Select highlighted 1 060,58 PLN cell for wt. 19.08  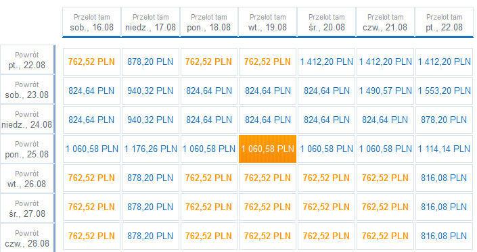267,149
